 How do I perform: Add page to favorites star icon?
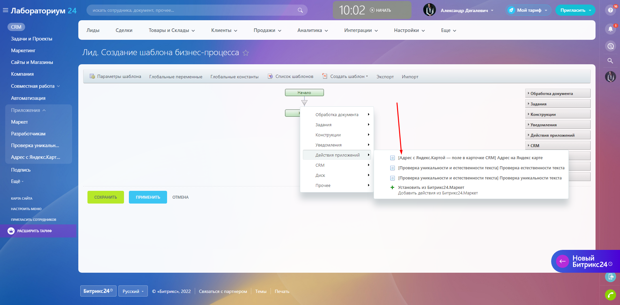pyautogui.click(x=246, y=53)
